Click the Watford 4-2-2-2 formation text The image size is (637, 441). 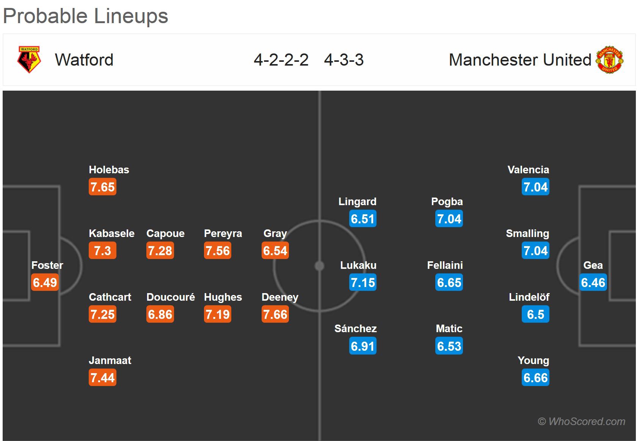281,60
